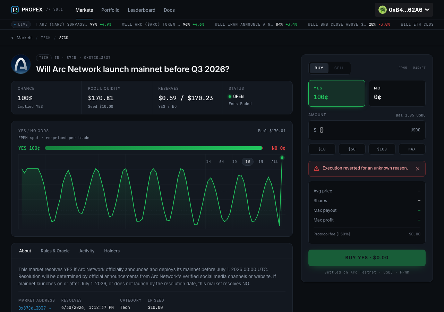This screenshot has width=444, height=312.
Task: Click the warning triangle icon in error
Action: 316,168
